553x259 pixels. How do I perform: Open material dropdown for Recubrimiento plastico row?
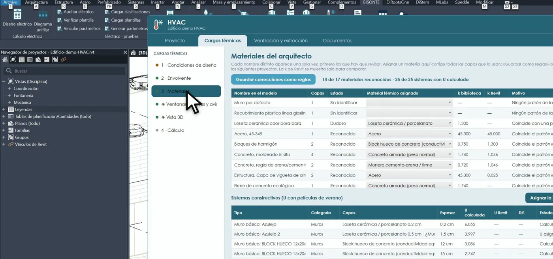tap(409, 113)
